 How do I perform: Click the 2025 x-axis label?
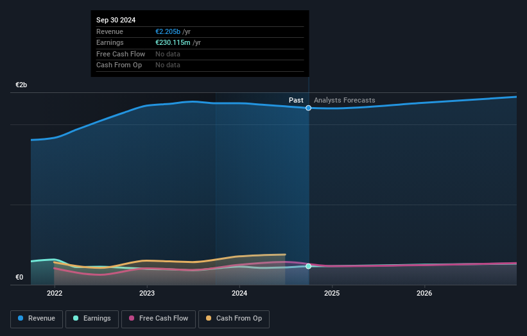coord(332,294)
